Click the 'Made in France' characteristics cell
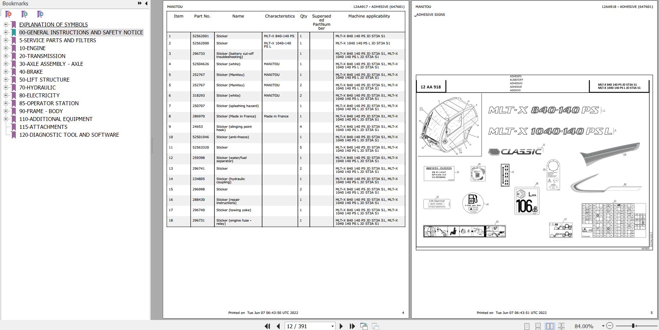The width and height of the screenshot is (659, 330). pyautogui.click(x=276, y=116)
